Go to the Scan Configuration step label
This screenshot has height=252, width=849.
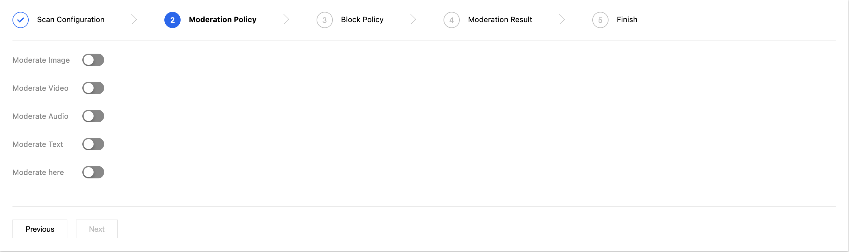[x=70, y=20]
